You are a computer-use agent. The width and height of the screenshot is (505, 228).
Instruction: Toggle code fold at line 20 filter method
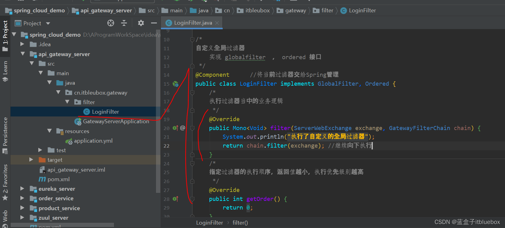[x=192, y=128]
